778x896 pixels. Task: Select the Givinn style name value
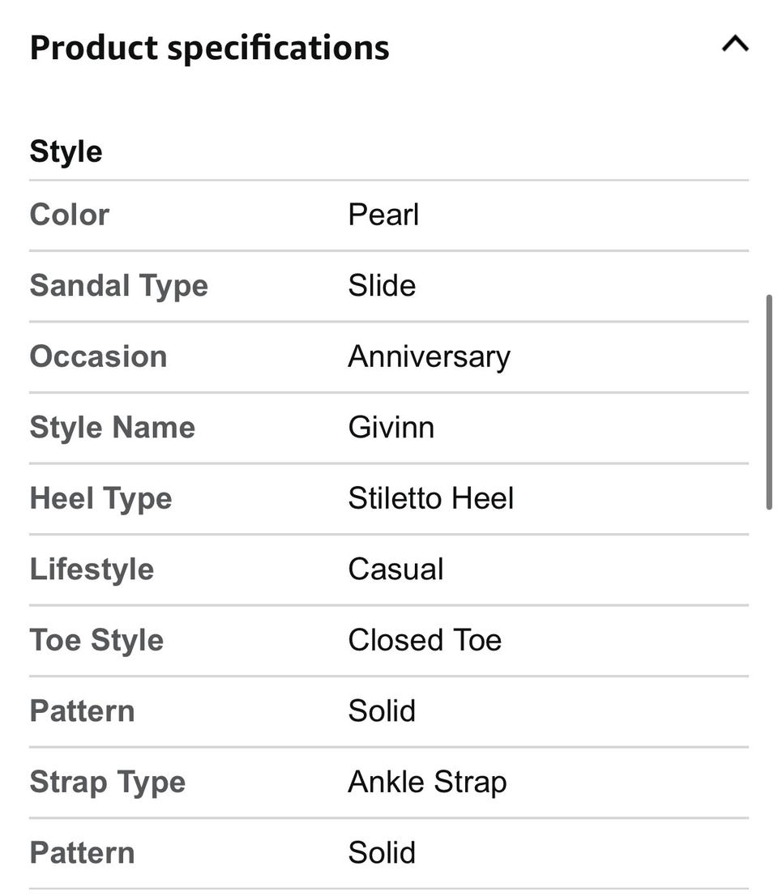pyautogui.click(x=391, y=428)
